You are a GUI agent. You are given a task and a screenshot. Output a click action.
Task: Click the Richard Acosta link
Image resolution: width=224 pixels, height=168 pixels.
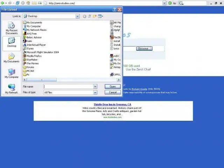coord(139,89)
